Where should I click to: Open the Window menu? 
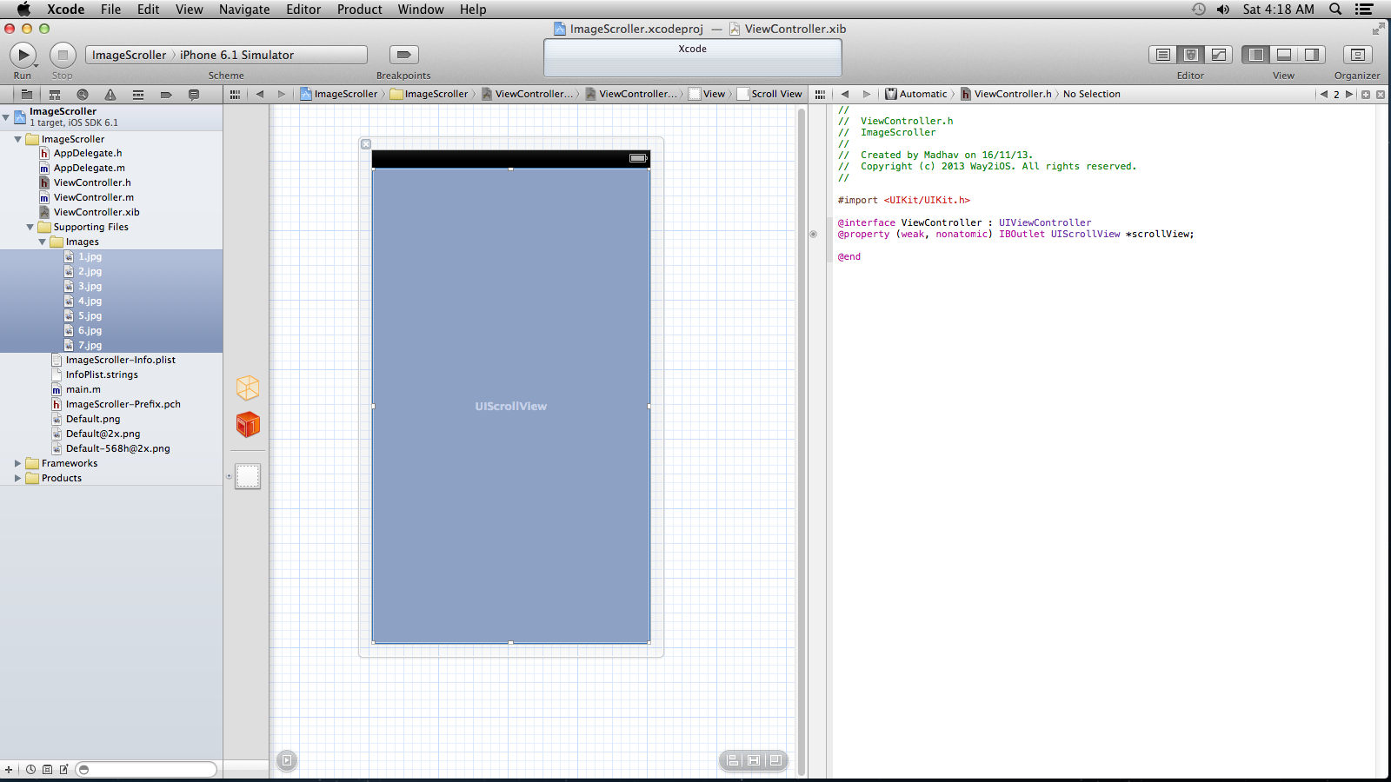[421, 10]
